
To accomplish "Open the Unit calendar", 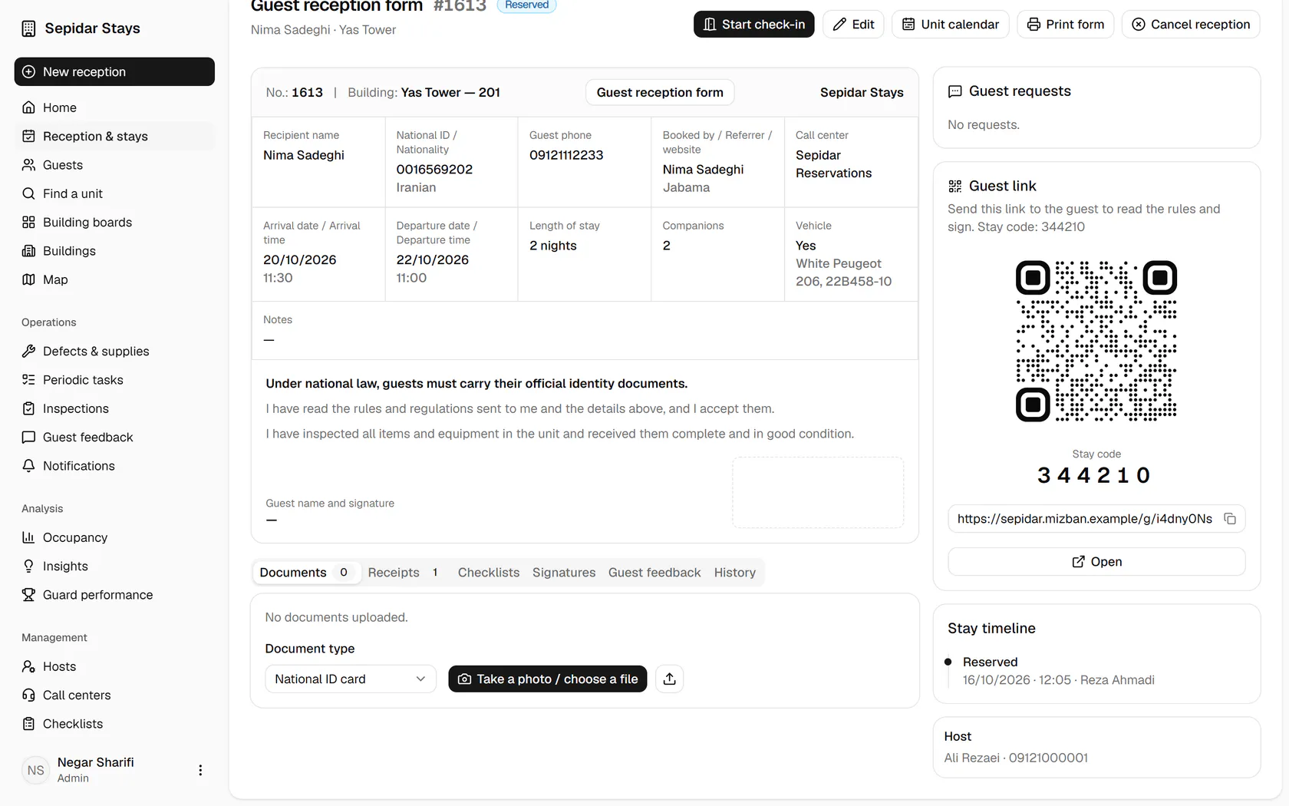I will [951, 25].
